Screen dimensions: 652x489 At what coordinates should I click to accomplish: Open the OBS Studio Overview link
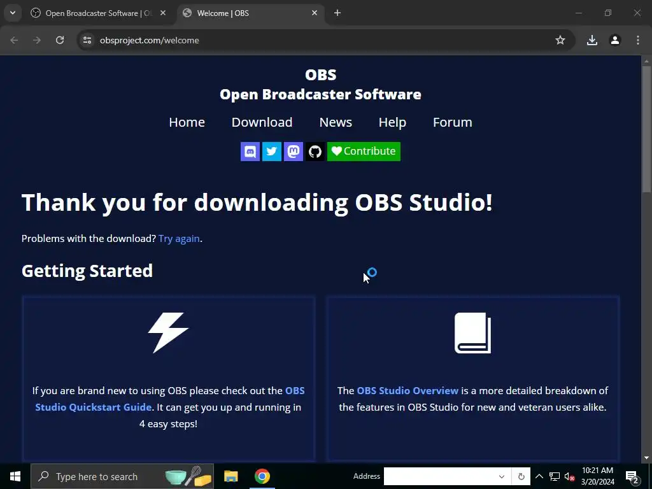[407, 391]
